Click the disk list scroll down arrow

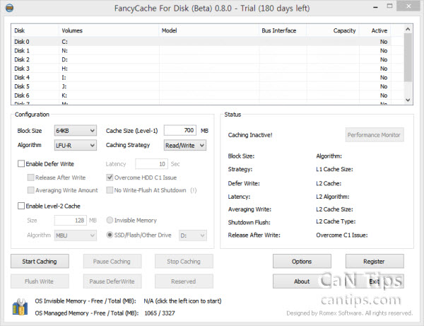point(408,100)
